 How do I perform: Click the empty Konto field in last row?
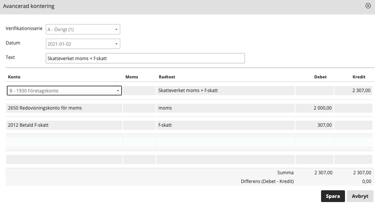(x=64, y=159)
